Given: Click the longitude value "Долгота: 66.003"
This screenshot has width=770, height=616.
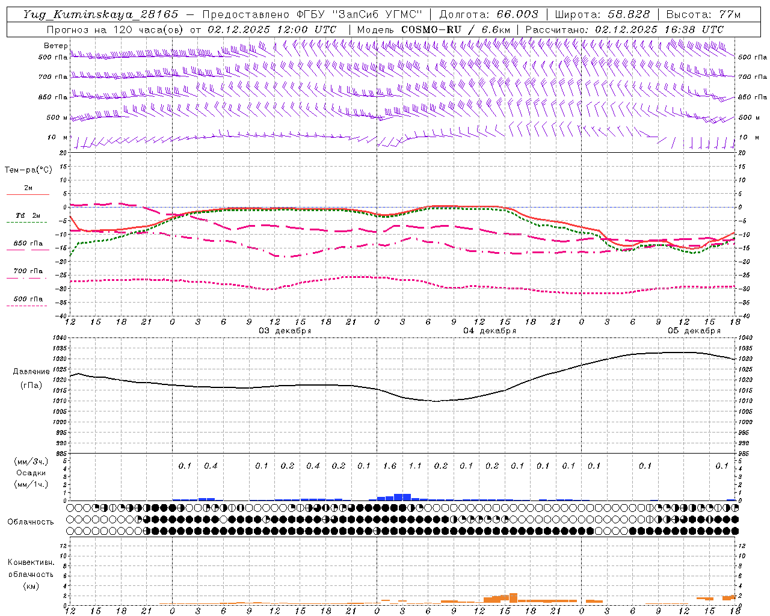Looking at the screenshot, I should coord(488,14).
